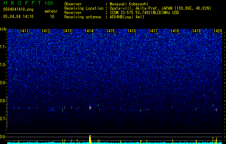Click time marker 1419
Image resolution: width=226 pixels, height=144 pixels.
(196, 31)
